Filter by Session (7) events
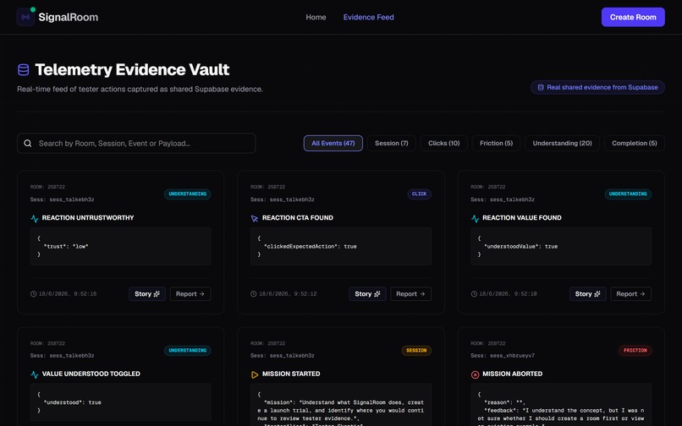Screen dimensions: 682x426 tap(392, 144)
